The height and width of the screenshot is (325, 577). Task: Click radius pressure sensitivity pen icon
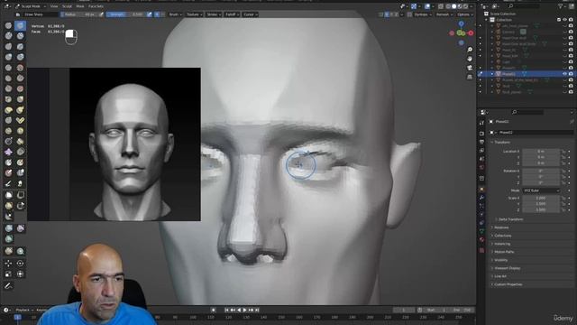[x=102, y=14]
